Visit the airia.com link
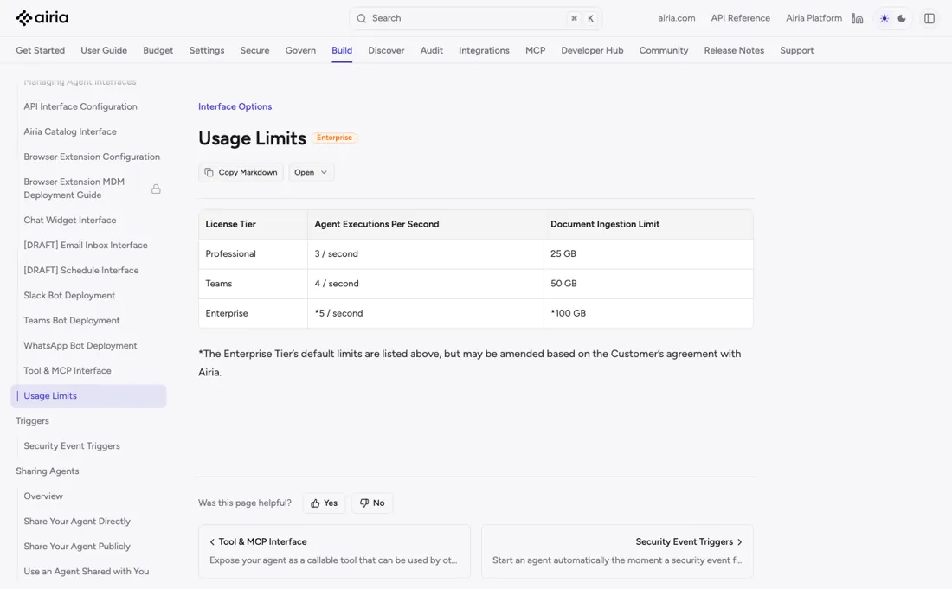The height and width of the screenshot is (589, 952). tap(677, 18)
